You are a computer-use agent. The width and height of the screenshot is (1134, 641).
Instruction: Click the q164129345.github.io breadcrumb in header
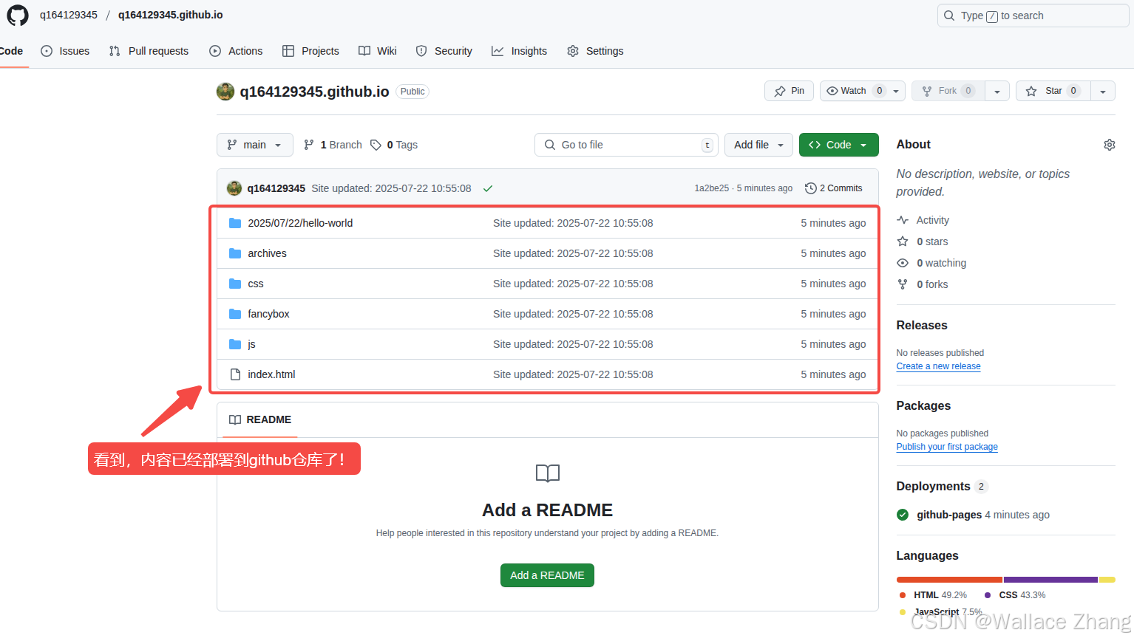pos(170,15)
